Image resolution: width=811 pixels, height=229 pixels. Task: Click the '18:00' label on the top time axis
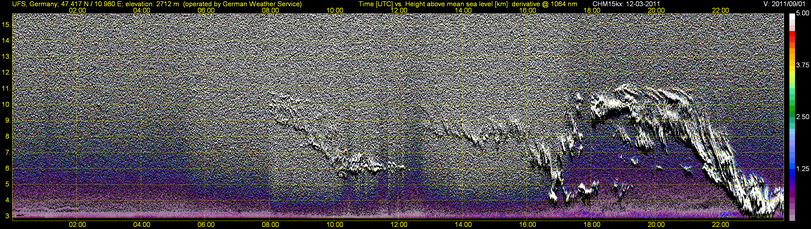pos(592,10)
